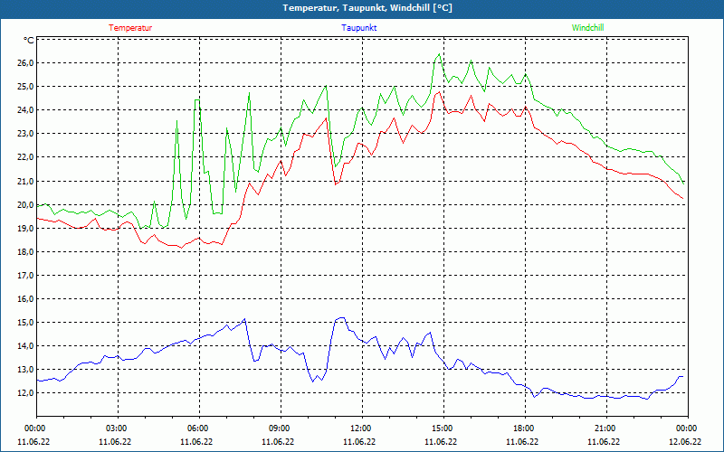Click the 13,0 y-axis value
This screenshot has height=452, width=724.
click(25, 369)
